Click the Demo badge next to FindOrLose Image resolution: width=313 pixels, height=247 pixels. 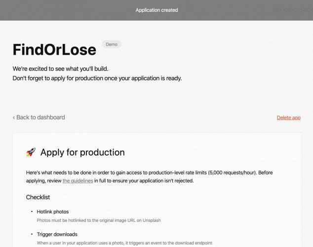[x=112, y=44]
